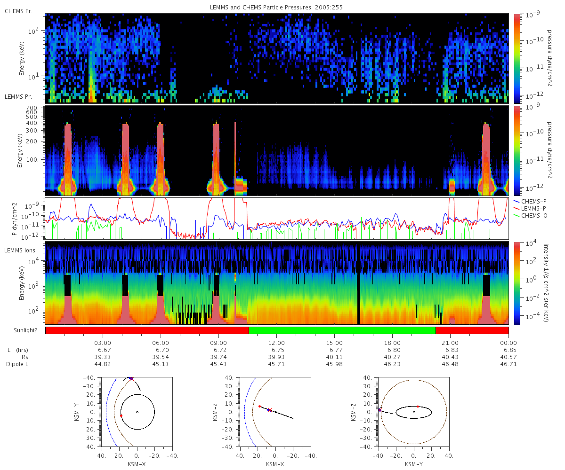
Task: Click the 12:00 time axis label
Action: click(x=276, y=343)
